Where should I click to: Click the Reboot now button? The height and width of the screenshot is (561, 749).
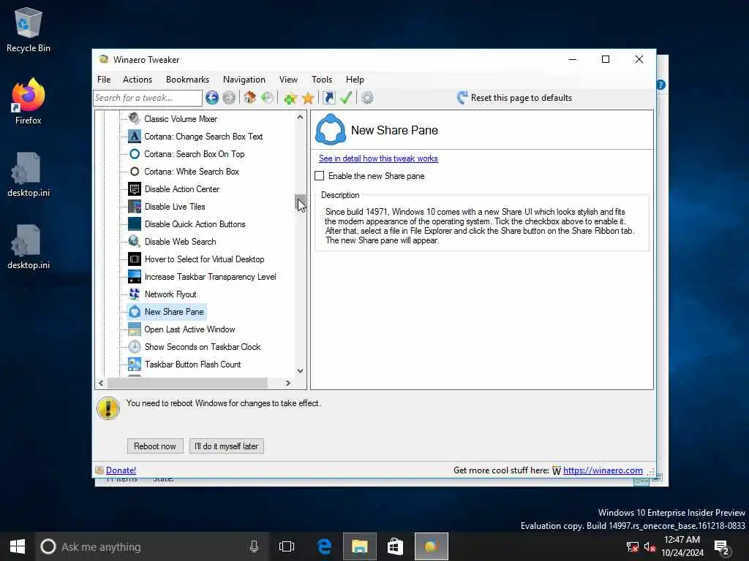tap(155, 446)
